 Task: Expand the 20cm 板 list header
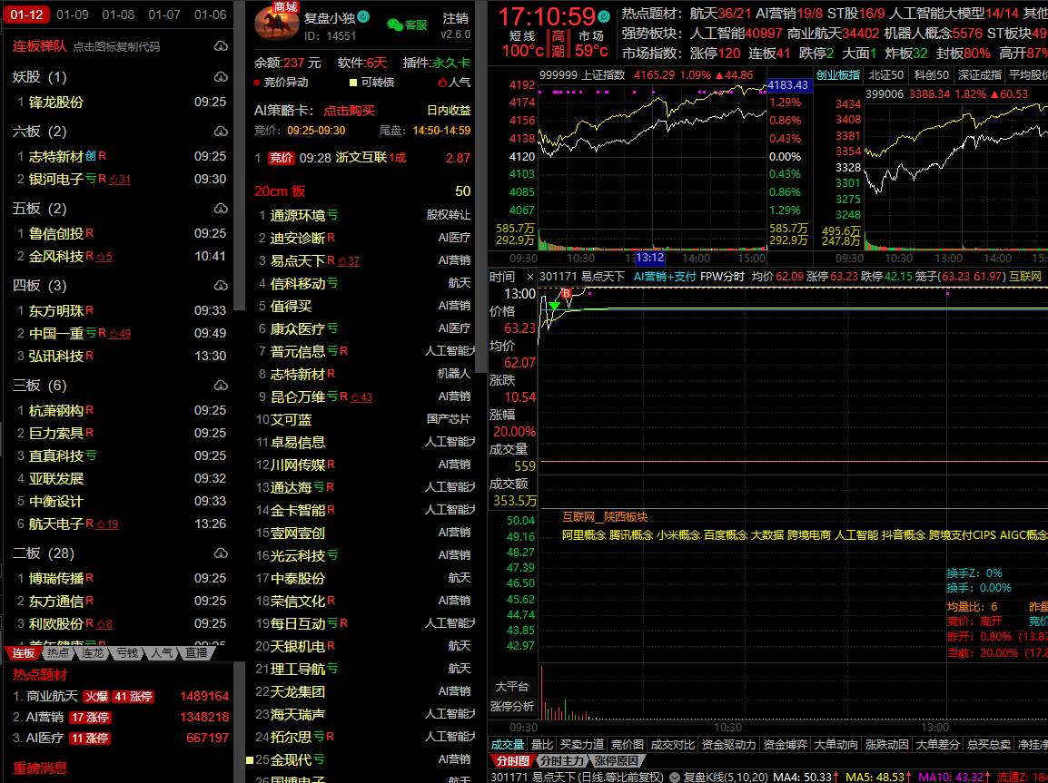click(x=281, y=191)
